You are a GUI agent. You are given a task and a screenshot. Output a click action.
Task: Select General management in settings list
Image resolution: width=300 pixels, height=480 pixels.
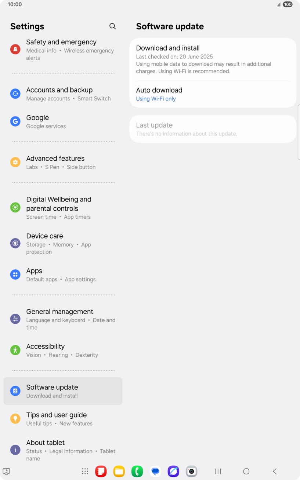pos(63,319)
